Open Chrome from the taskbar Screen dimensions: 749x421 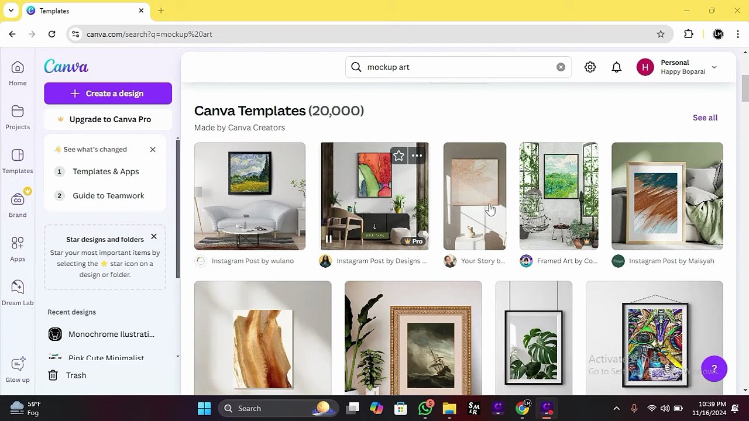pyautogui.click(x=523, y=408)
